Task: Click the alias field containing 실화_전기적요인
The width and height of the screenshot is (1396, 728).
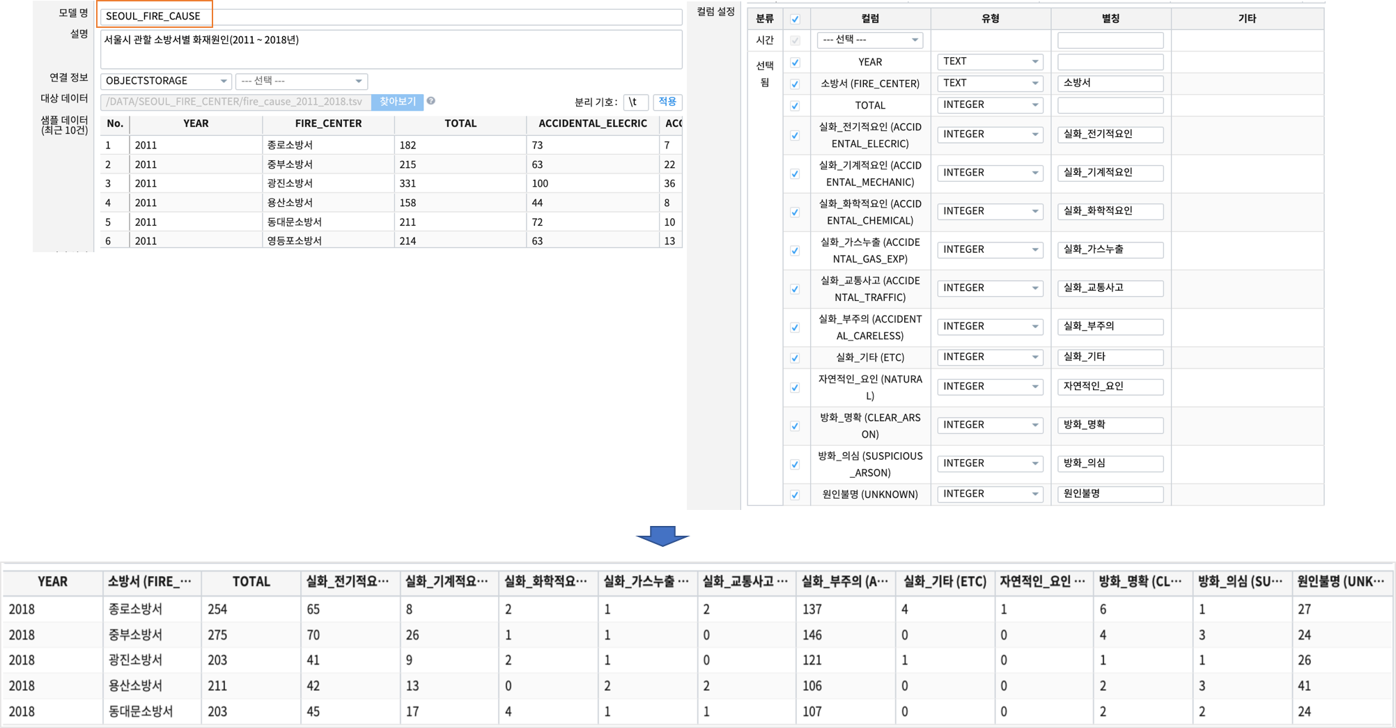Action: (x=1110, y=134)
